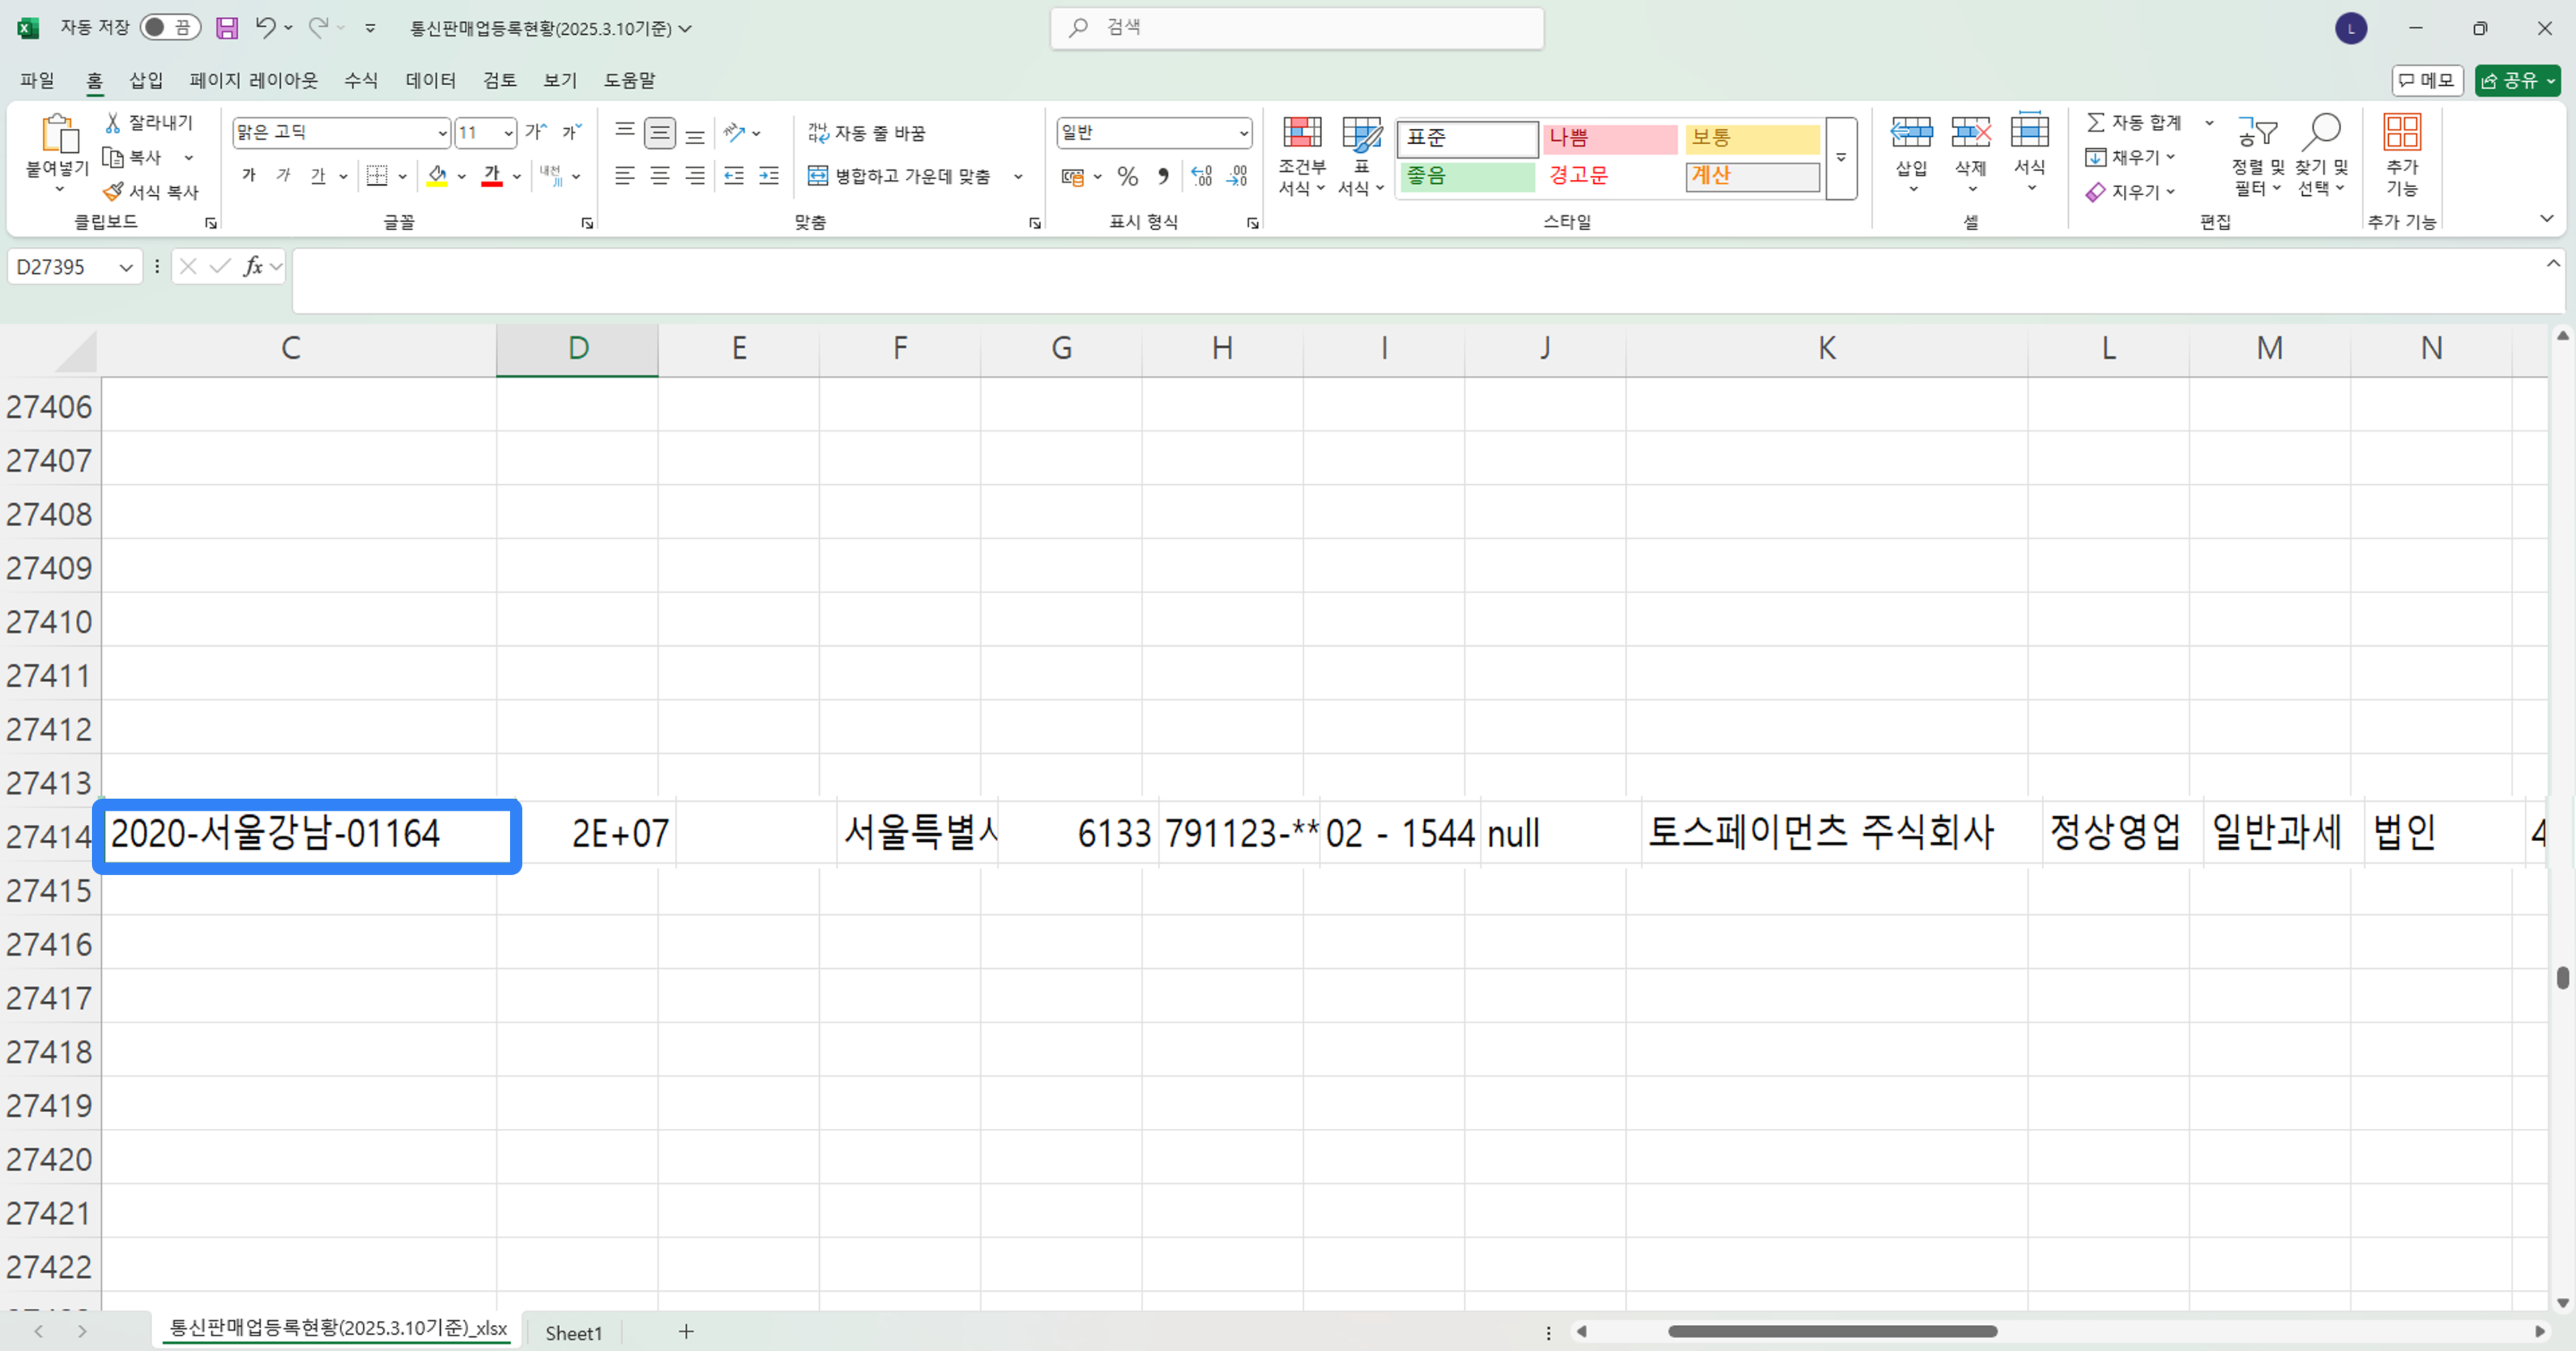This screenshot has width=2576, height=1351.
Task: Toggle the AutoSave switch
Action: [169, 28]
